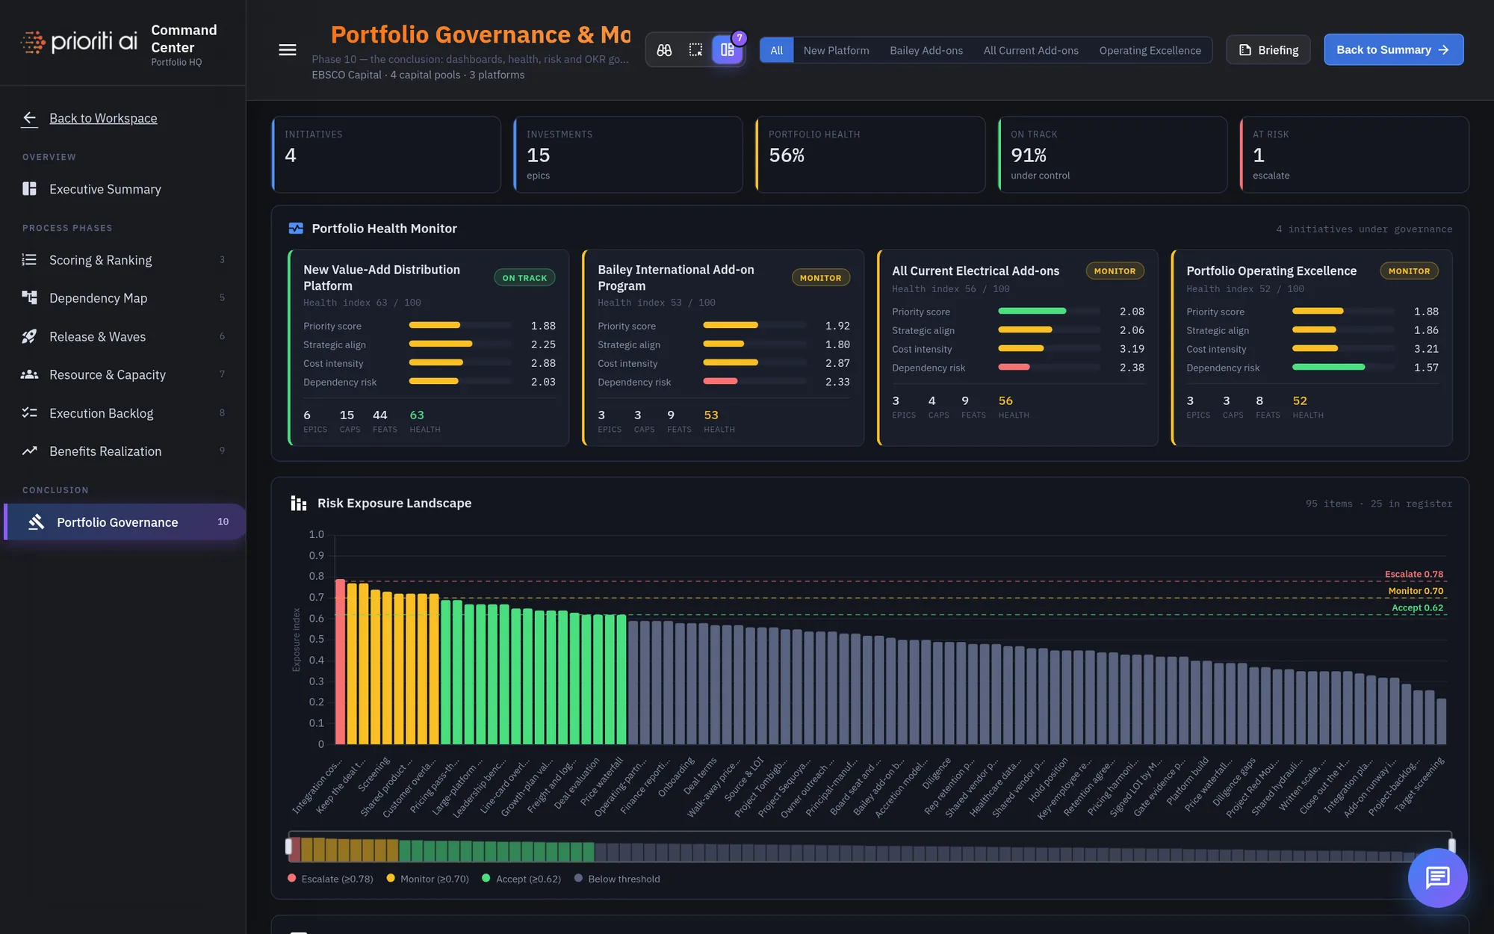The image size is (1494, 934).
Task: Click the Executive Summary dashboard icon
Action: (x=30, y=189)
